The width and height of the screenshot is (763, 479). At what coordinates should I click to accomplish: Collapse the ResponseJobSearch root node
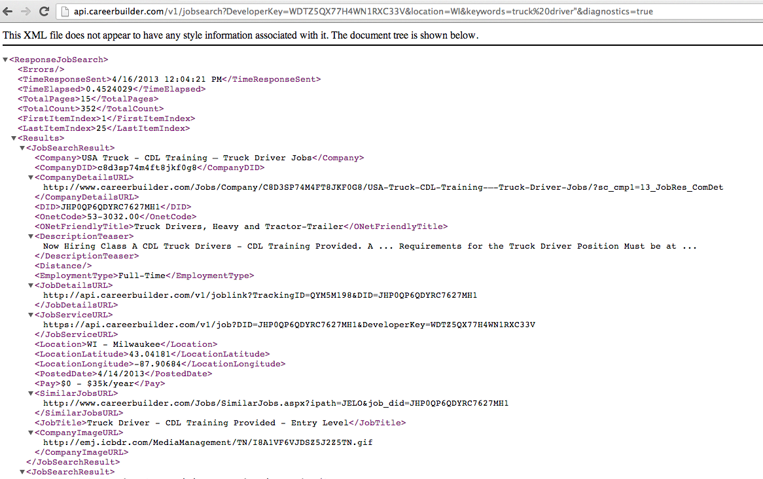[5, 60]
